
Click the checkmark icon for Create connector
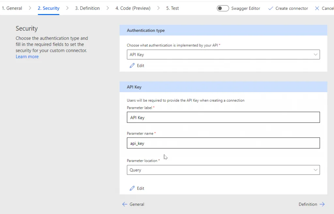click(x=270, y=8)
